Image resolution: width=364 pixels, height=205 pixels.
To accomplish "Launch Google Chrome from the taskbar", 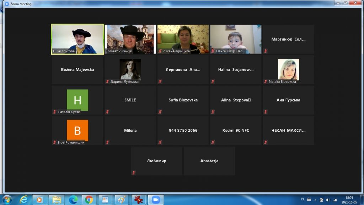I will [89, 200].
